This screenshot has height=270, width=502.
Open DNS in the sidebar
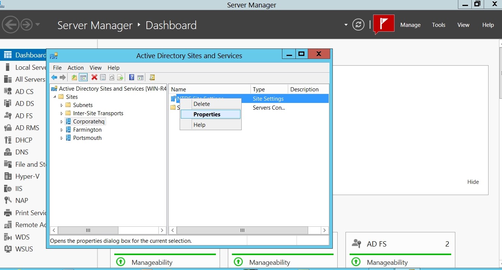pyautogui.click(x=22, y=152)
